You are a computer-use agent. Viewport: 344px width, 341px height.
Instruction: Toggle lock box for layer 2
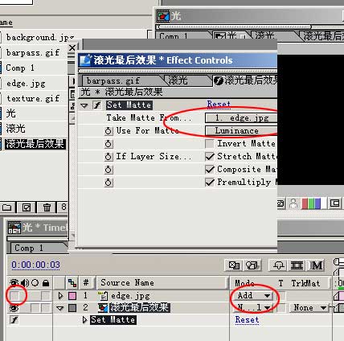(46, 308)
